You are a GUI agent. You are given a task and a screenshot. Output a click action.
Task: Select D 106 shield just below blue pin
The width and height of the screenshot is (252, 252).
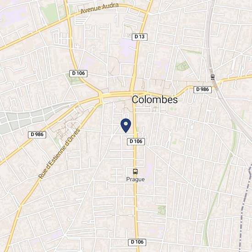point(136,142)
